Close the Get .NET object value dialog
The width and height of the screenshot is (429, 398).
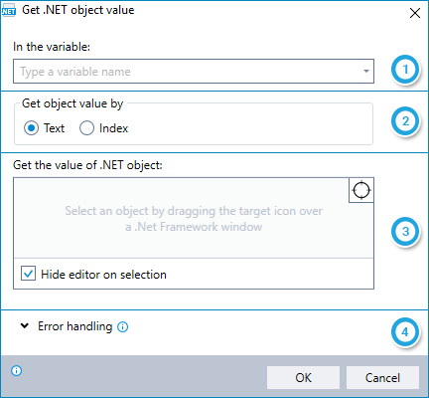[x=415, y=13]
